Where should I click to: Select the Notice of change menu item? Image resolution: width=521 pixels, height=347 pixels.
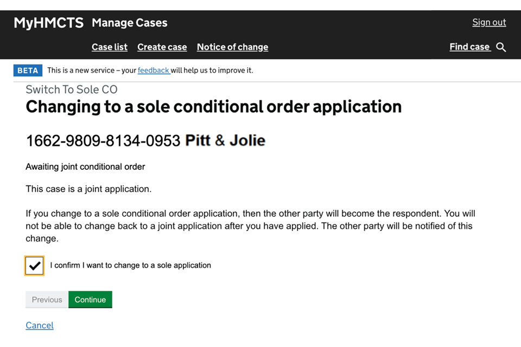coord(232,47)
